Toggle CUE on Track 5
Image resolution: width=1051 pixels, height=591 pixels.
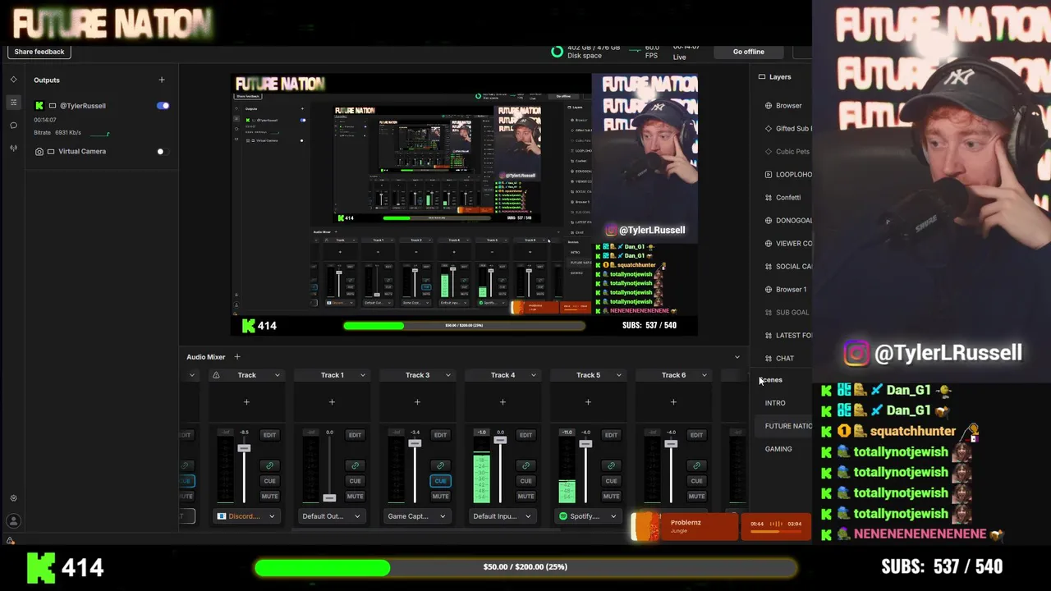tap(611, 481)
